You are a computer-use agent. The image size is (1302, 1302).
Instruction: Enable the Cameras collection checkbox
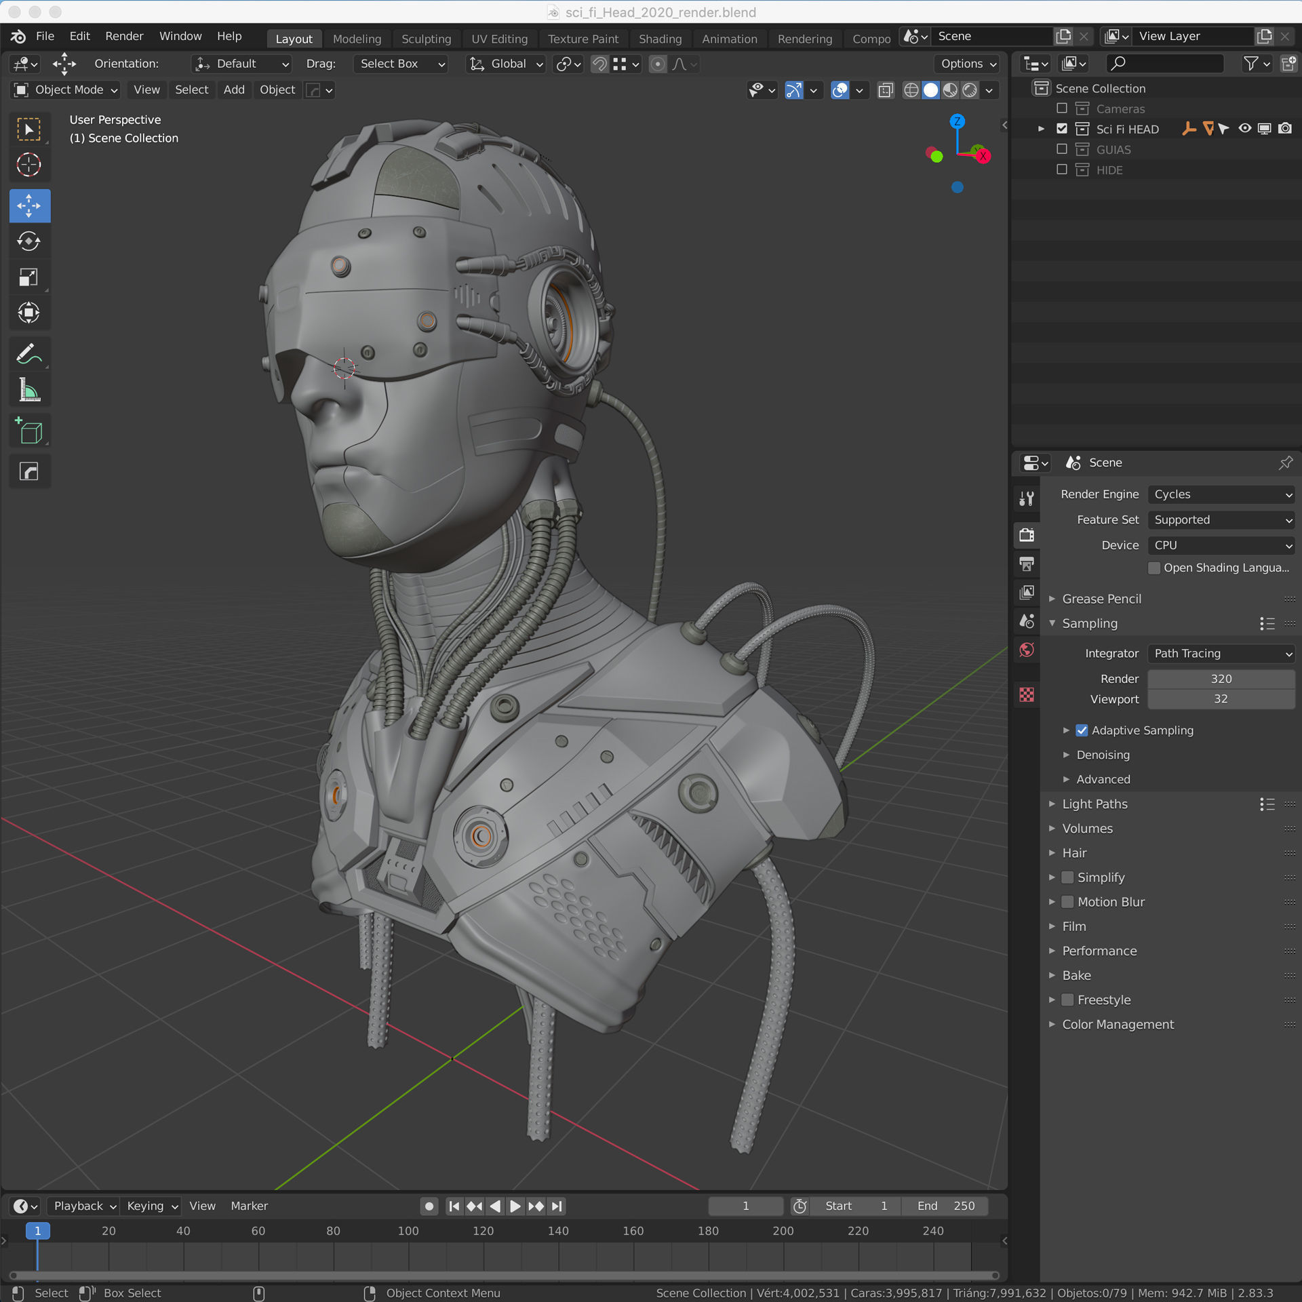click(1062, 108)
